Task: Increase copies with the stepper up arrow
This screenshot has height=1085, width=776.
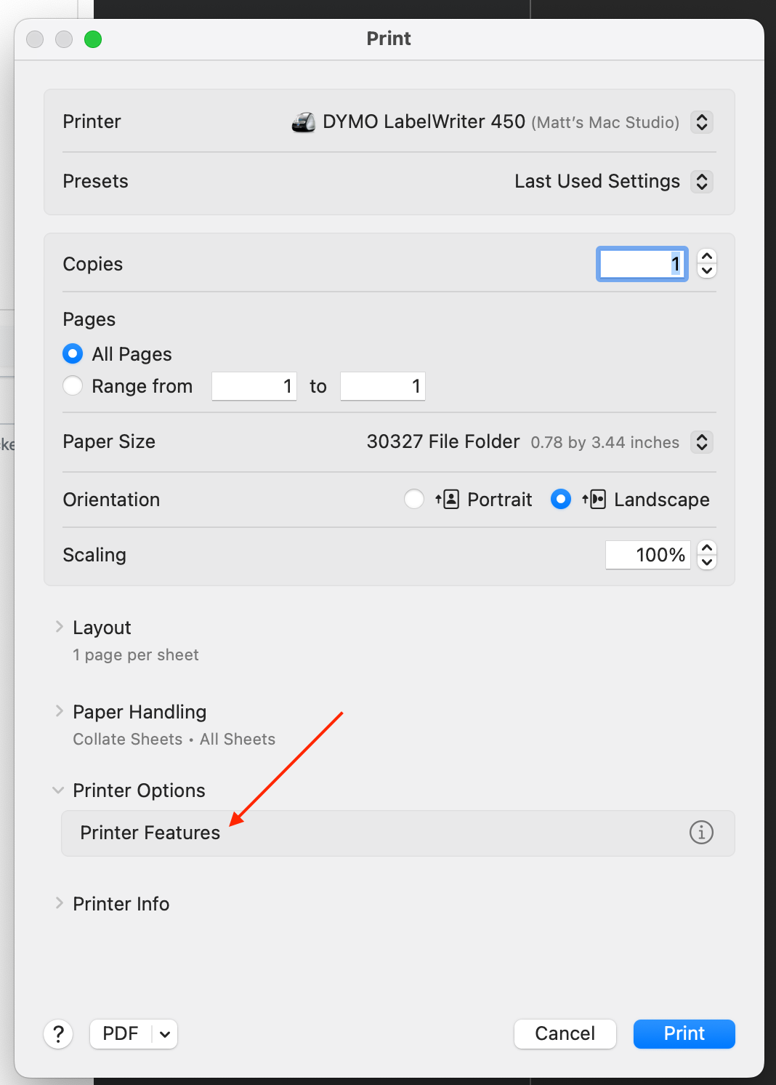Action: click(707, 256)
